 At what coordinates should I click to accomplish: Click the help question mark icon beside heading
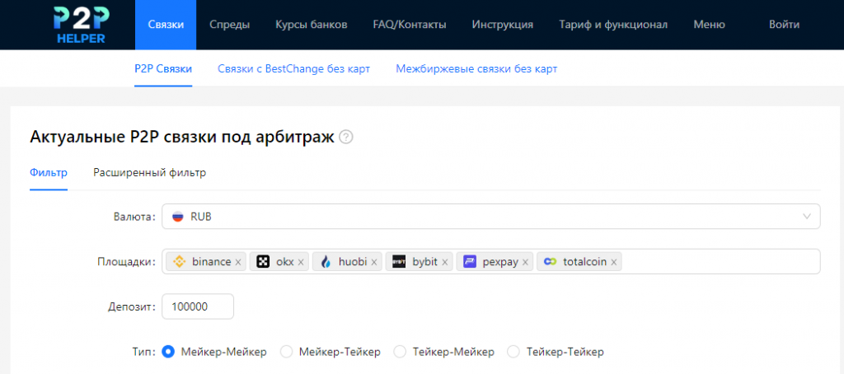[346, 138]
